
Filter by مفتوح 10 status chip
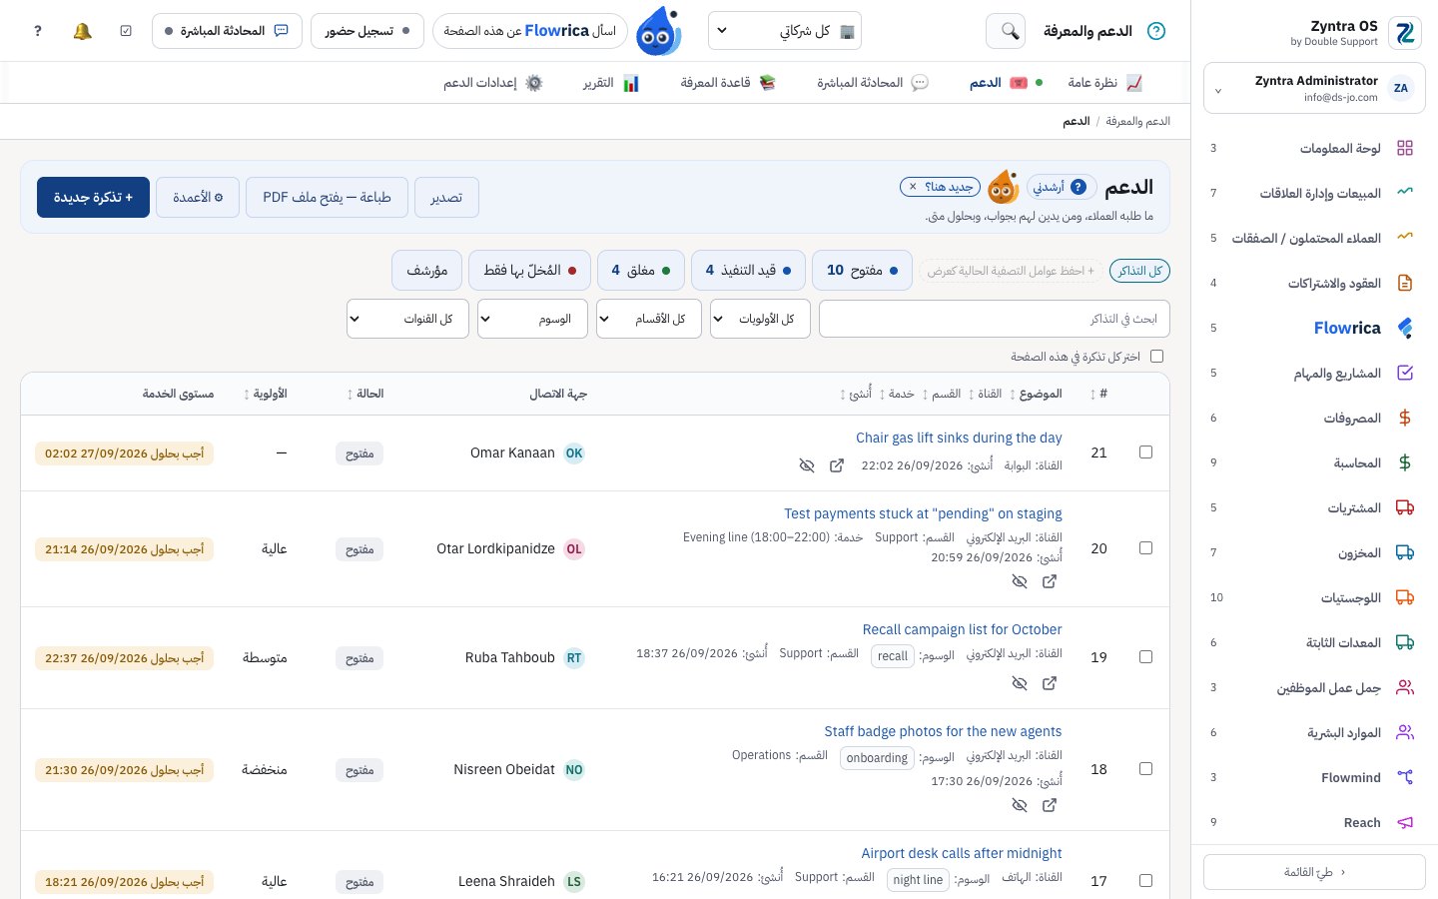click(863, 271)
